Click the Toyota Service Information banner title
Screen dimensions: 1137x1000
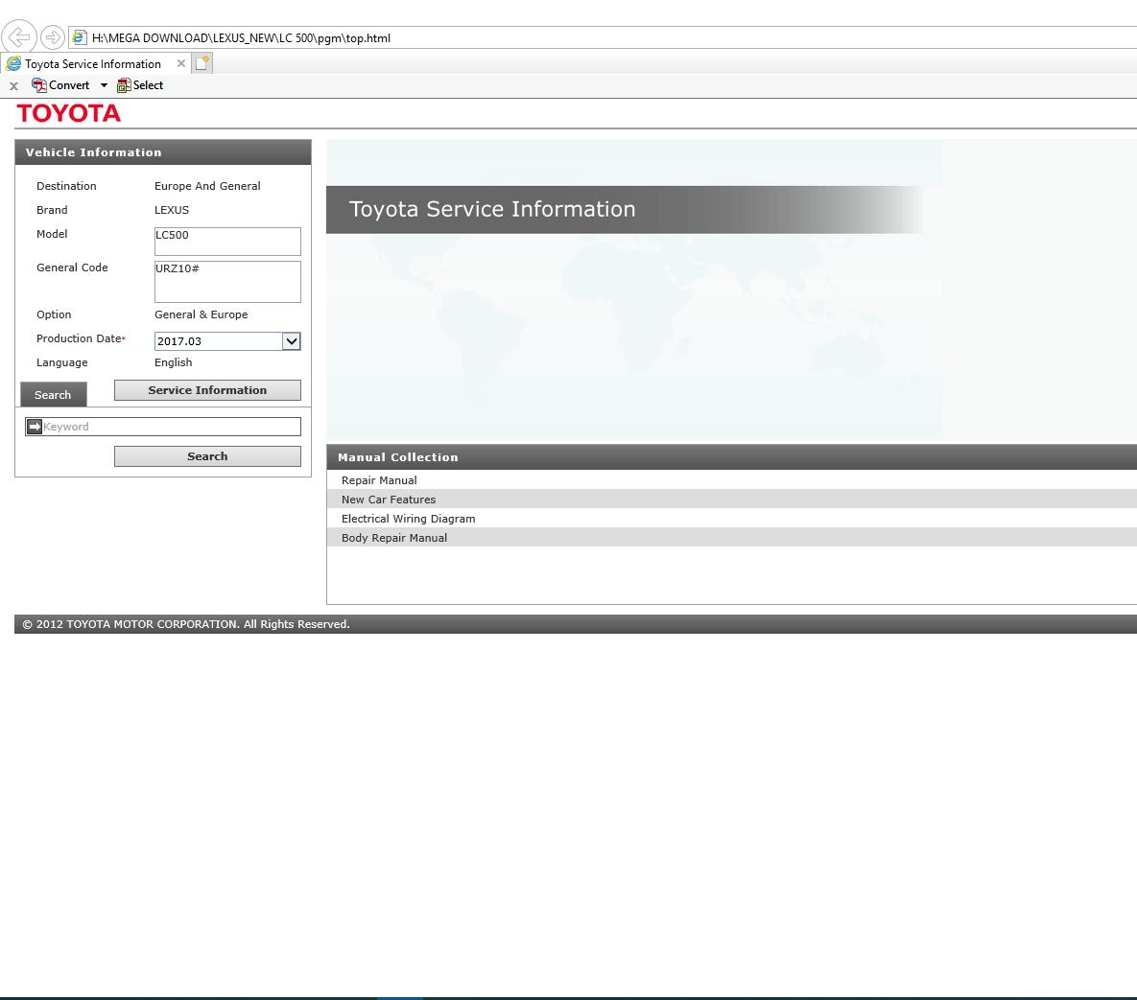click(492, 209)
